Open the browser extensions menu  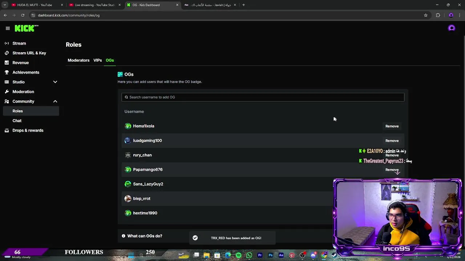438,15
